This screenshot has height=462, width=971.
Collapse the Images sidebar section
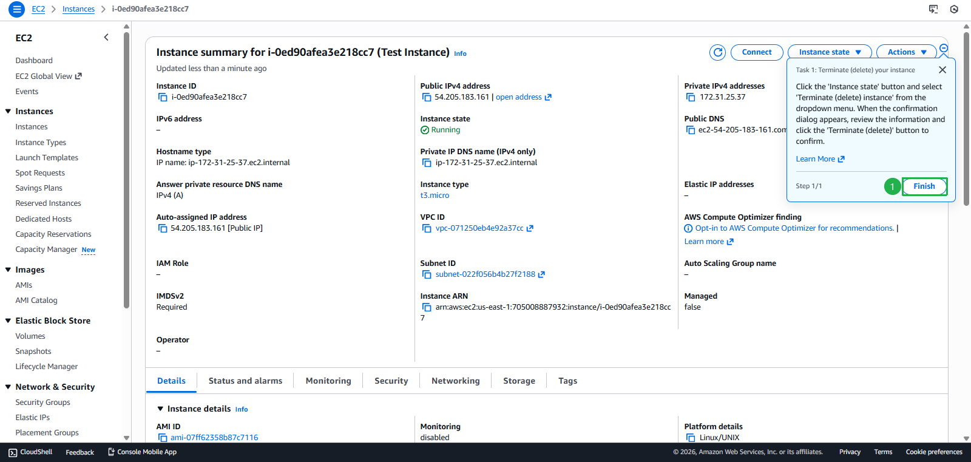[x=8, y=270]
